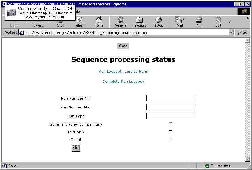Viewport: 252px width, 170px height.
Task: Click the Run Type label
Action: pos(76,116)
